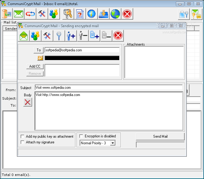This screenshot has height=179, width=204.
Task: Open tools icon in compose window toolbar
Action: (x=47, y=36)
